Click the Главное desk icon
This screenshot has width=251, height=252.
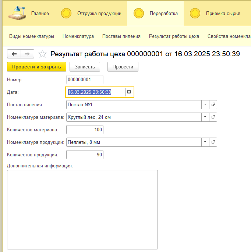pos(17,13)
